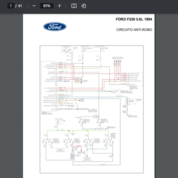The height and width of the screenshot is (178, 178).
Task: Click the zoom in plus icon
Action: [x=59, y=6]
